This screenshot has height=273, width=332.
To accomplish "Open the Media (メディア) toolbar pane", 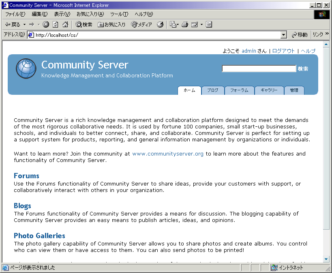I will tap(141, 25).
